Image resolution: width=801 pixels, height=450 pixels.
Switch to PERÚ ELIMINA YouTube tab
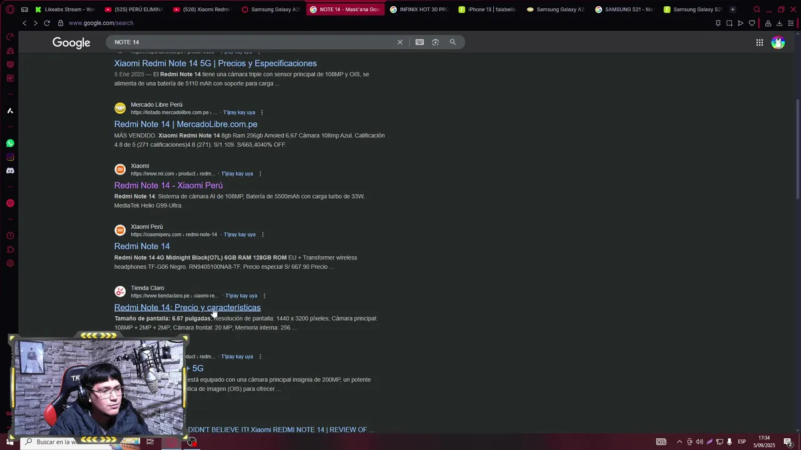[x=133, y=9]
